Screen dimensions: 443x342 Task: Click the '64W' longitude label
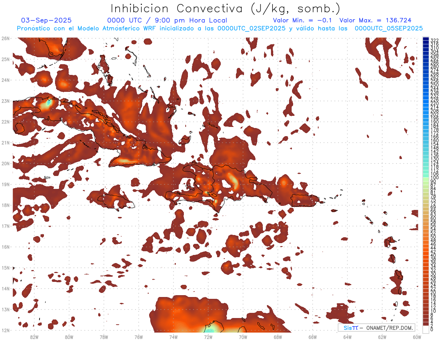(347, 337)
